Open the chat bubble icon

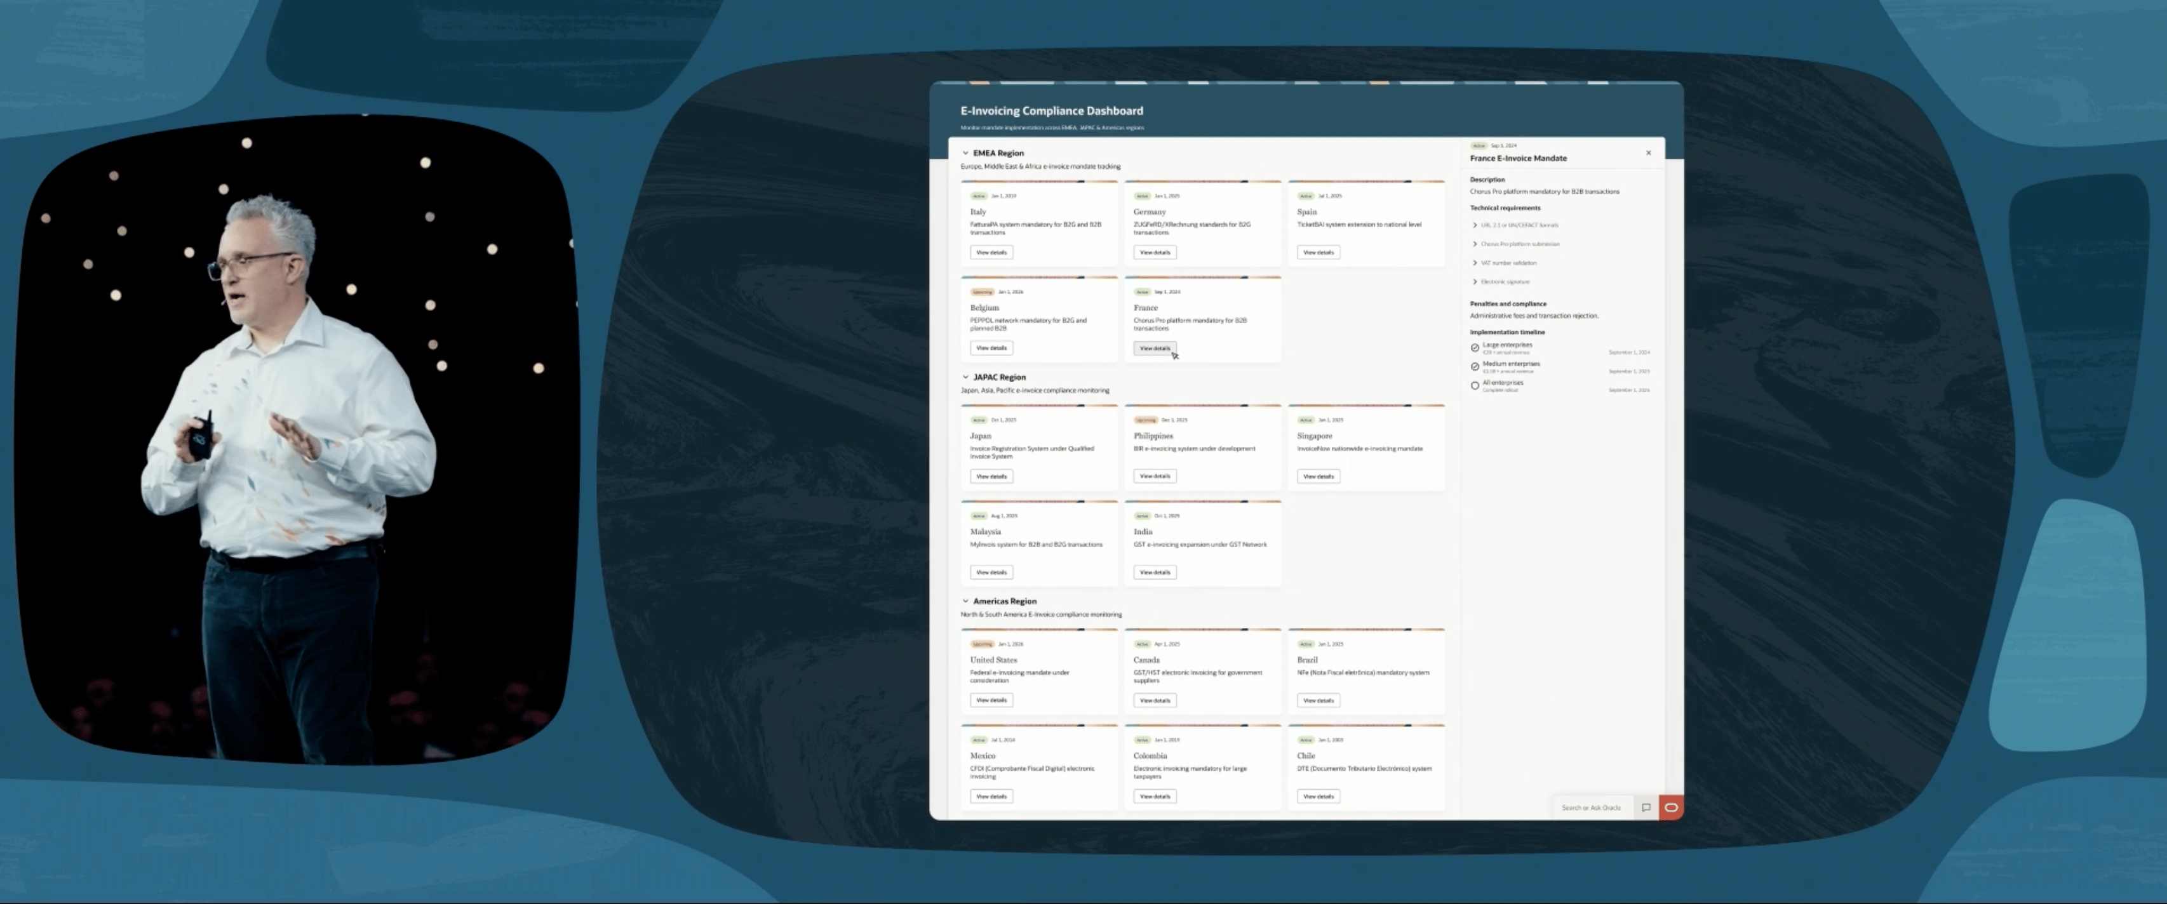(x=1646, y=808)
